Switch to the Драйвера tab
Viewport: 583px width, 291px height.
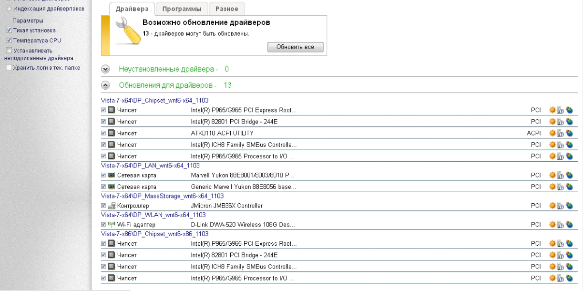[132, 9]
